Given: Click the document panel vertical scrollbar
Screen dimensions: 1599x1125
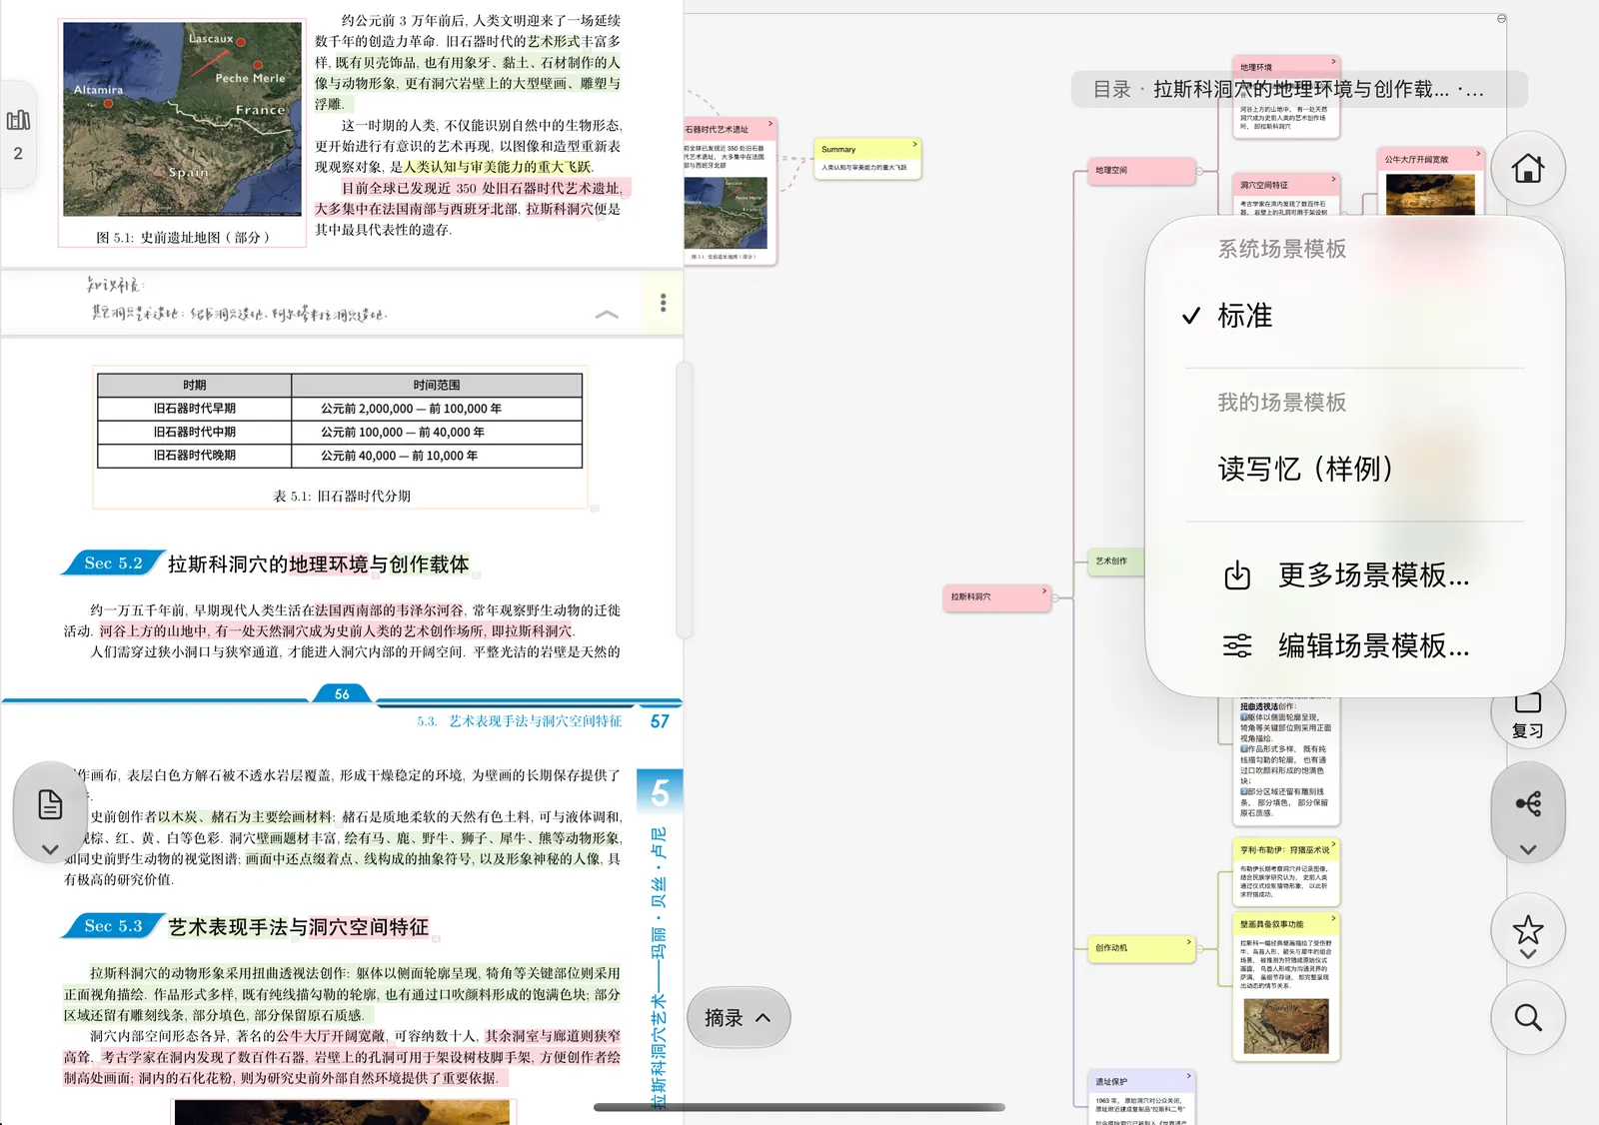Looking at the screenshot, I should pos(685,500).
